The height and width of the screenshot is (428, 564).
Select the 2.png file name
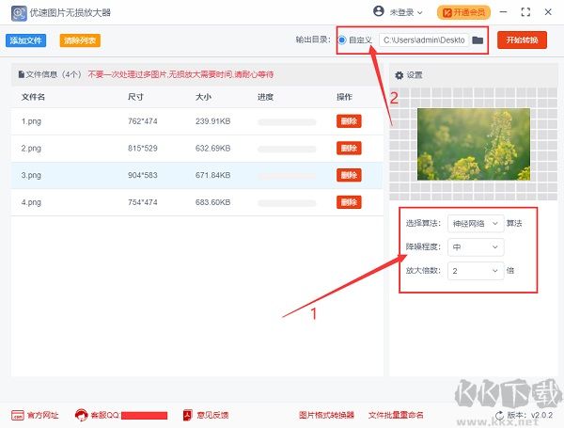click(31, 149)
